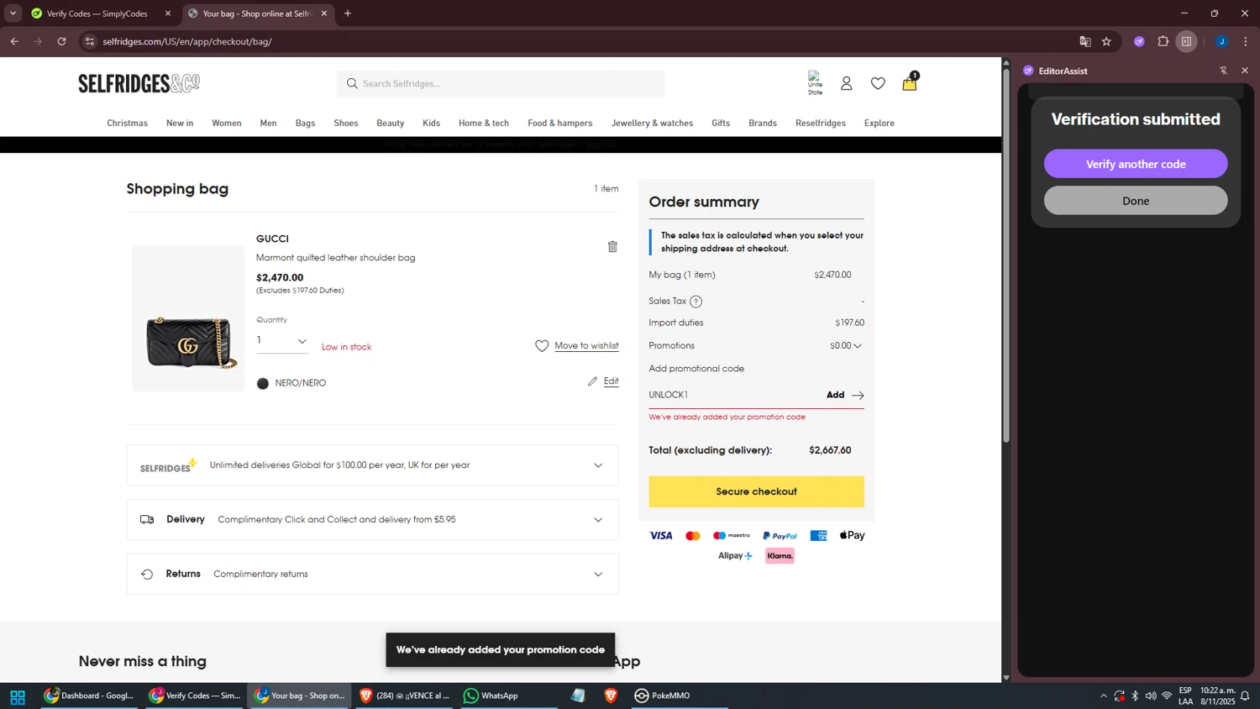Image resolution: width=1260 pixels, height=709 pixels.
Task: Click the Google Translate icon in address bar
Action: [x=1085, y=41]
